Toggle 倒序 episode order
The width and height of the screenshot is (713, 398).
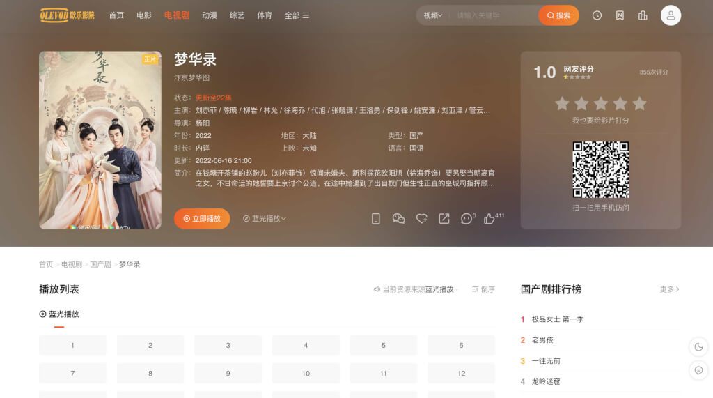pyautogui.click(x=483, y=289)
